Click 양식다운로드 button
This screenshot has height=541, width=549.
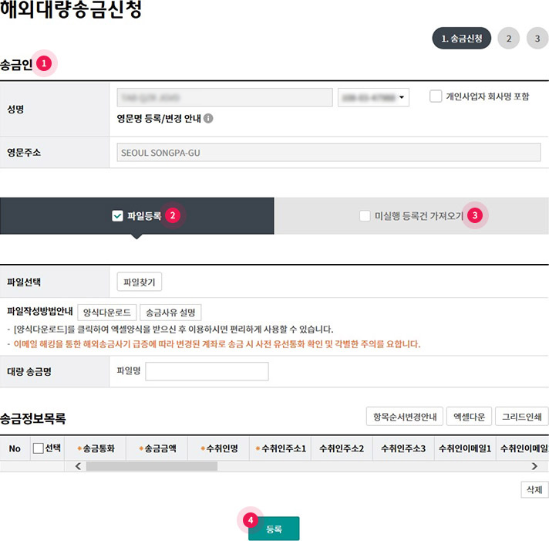click(x=106, y=312)
